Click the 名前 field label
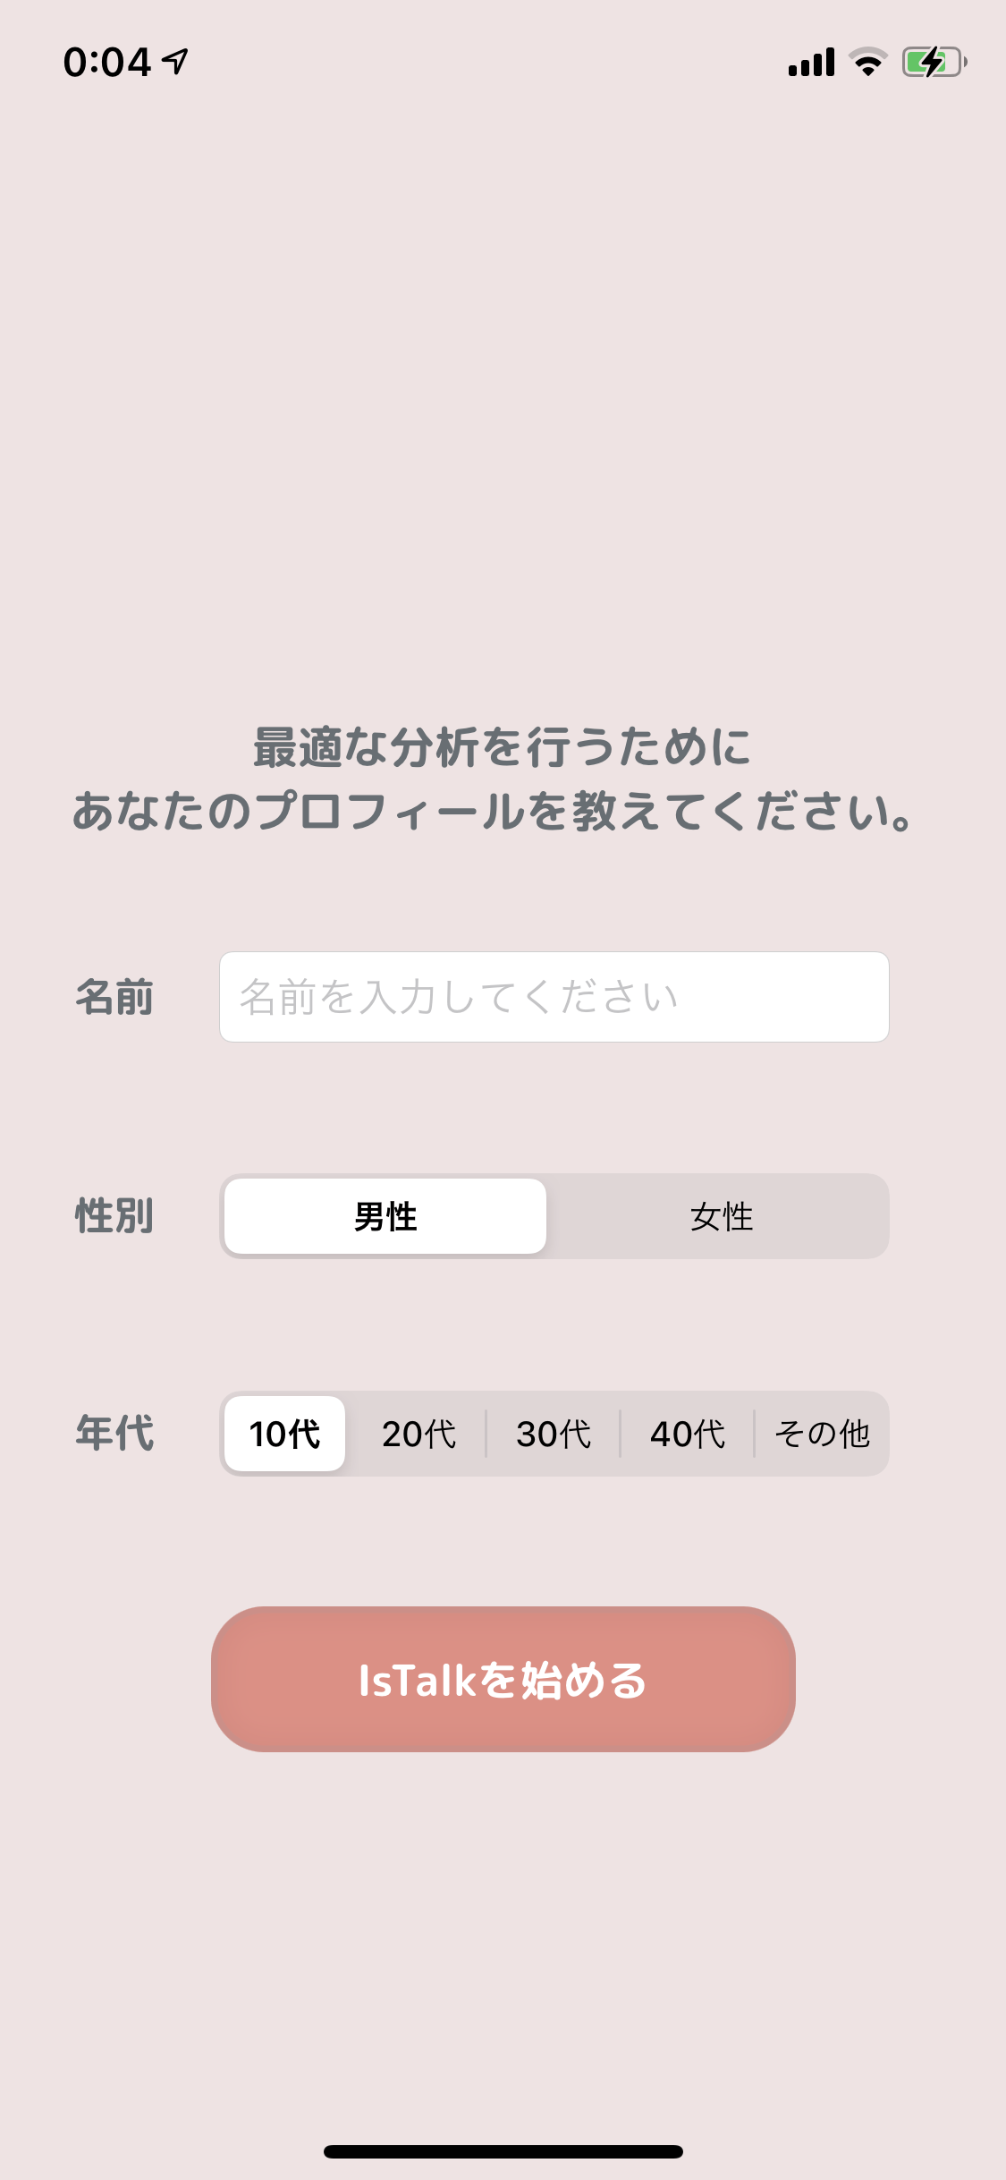 pos(114,997)
